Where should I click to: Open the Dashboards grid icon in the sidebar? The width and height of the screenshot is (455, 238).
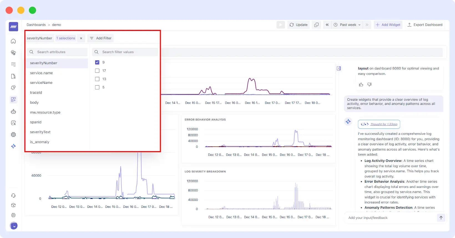coord(13,99)
